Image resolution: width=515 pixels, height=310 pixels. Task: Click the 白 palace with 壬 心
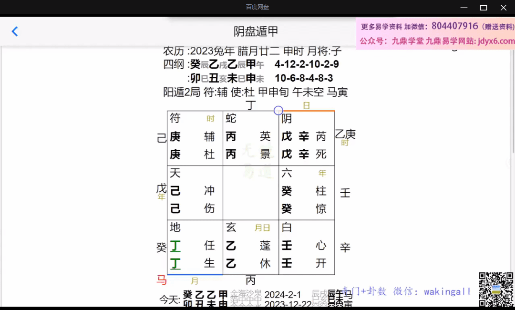click(x=306, y=247)
